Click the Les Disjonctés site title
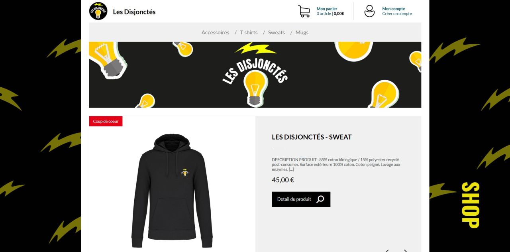 (x=134, y=12)
